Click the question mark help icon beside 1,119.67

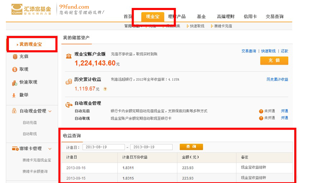(x=105, y=89)
